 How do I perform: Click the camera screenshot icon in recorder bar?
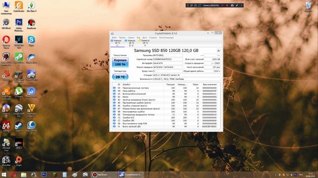[x=232, y=5]
